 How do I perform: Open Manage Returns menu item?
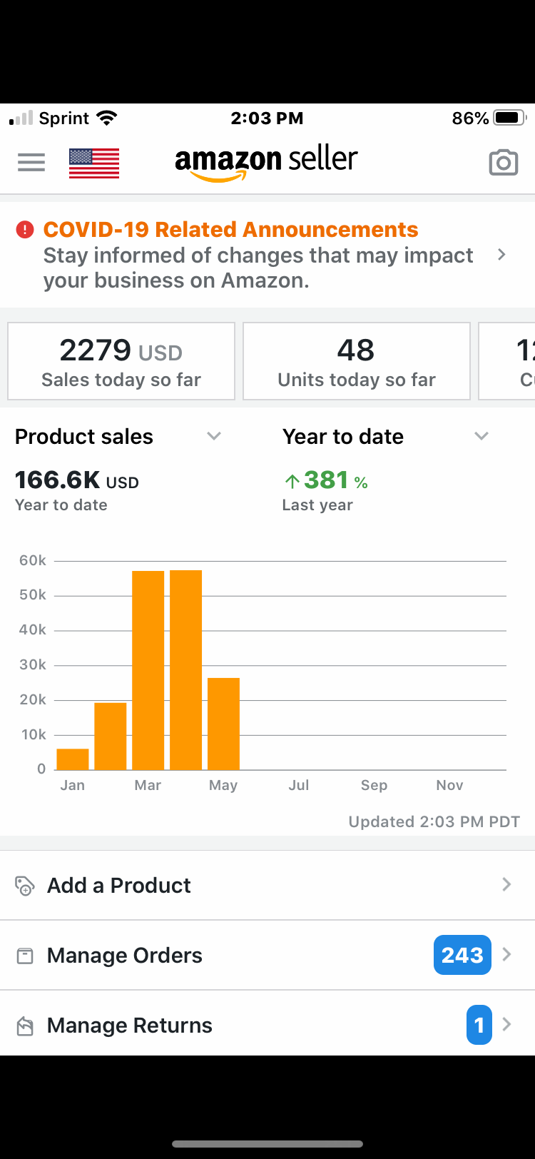[130, 1026]
